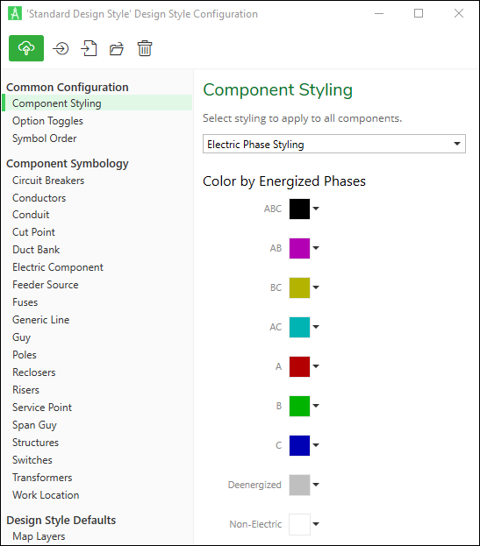Open the Electric Phase Styling dropdown
This screenshot has width=480, height=546.
[x=334, y=144]
